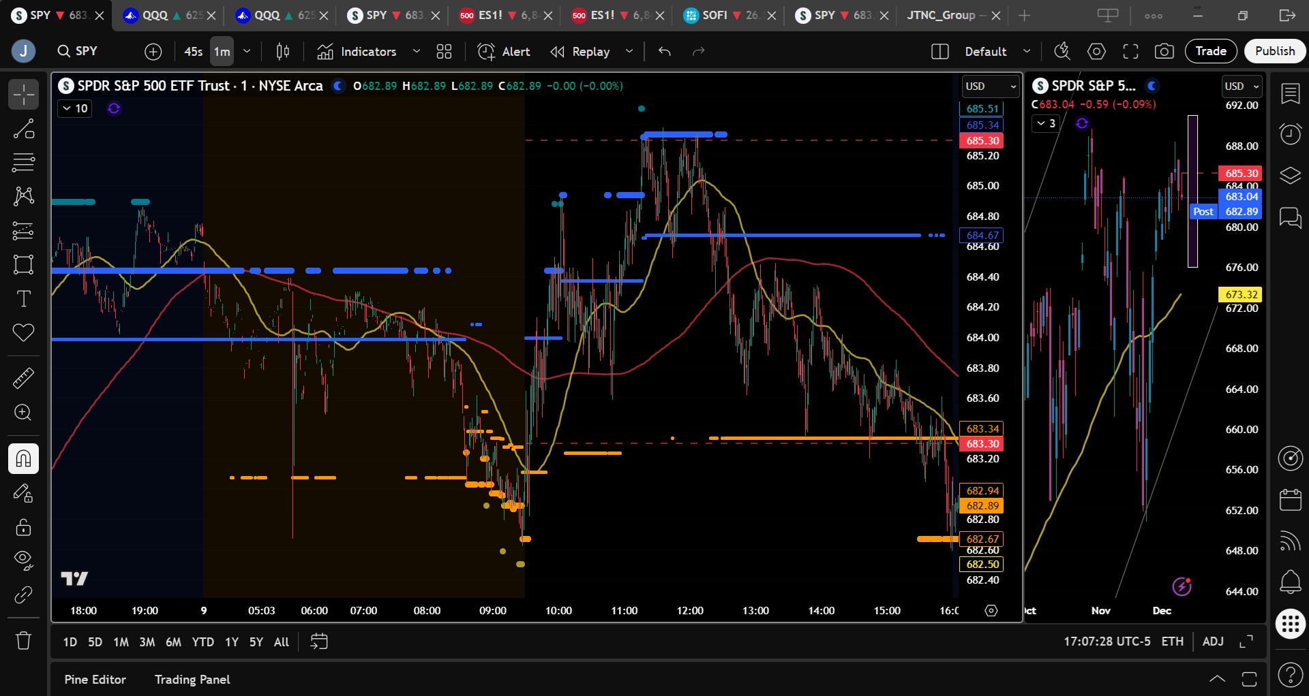
Task: Remove drawings with the trash icon
Action: click(23, 641)
